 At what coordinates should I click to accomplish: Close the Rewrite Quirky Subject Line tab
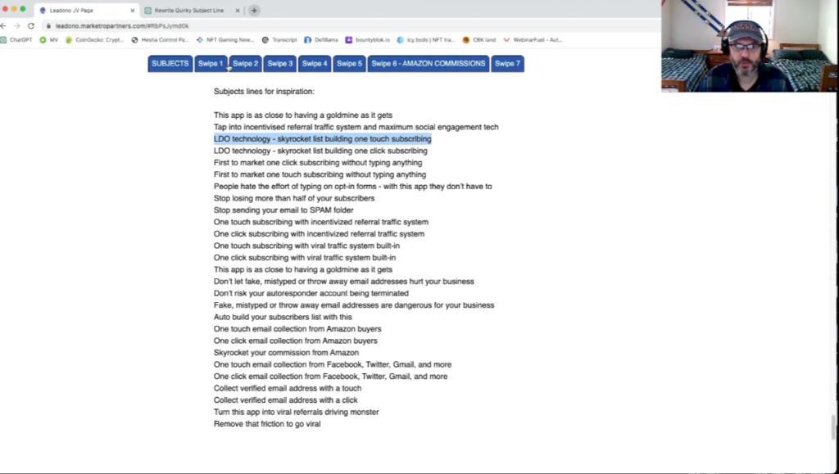click(238, 11)
